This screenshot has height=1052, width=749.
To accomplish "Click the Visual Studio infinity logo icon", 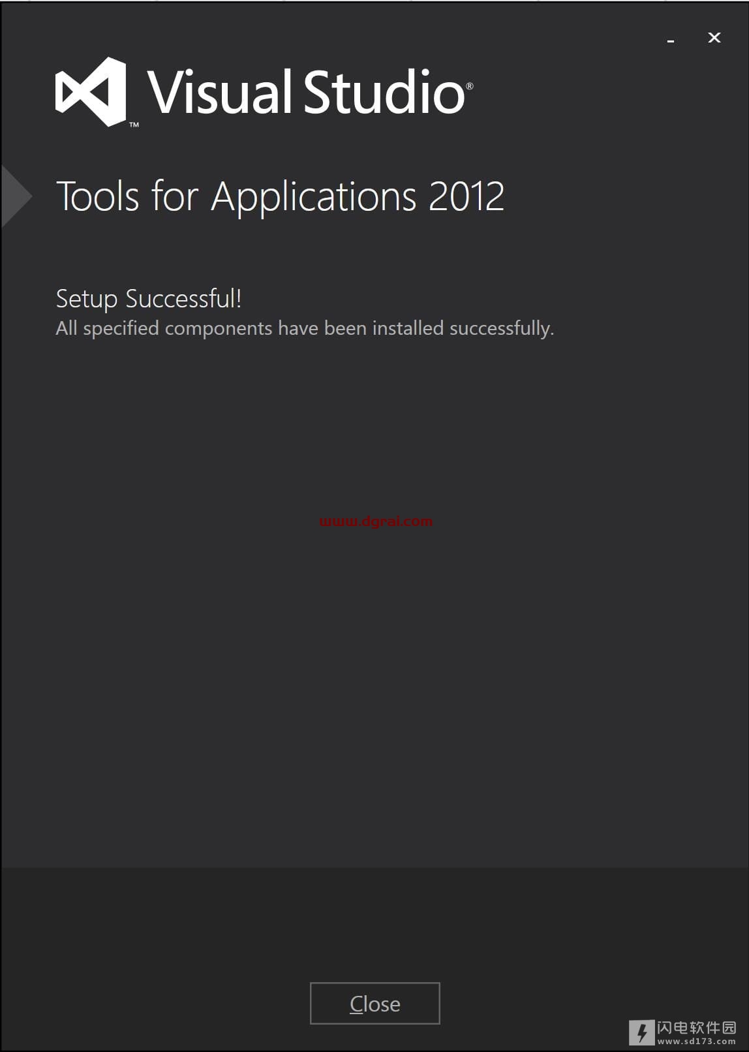I will [91, 92].
